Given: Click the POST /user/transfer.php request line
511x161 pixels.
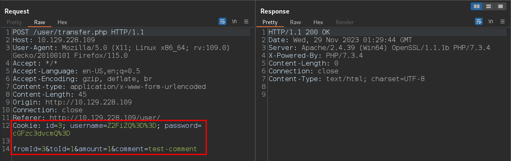Looking at the screenshot, I should click(x=78, y=32).
